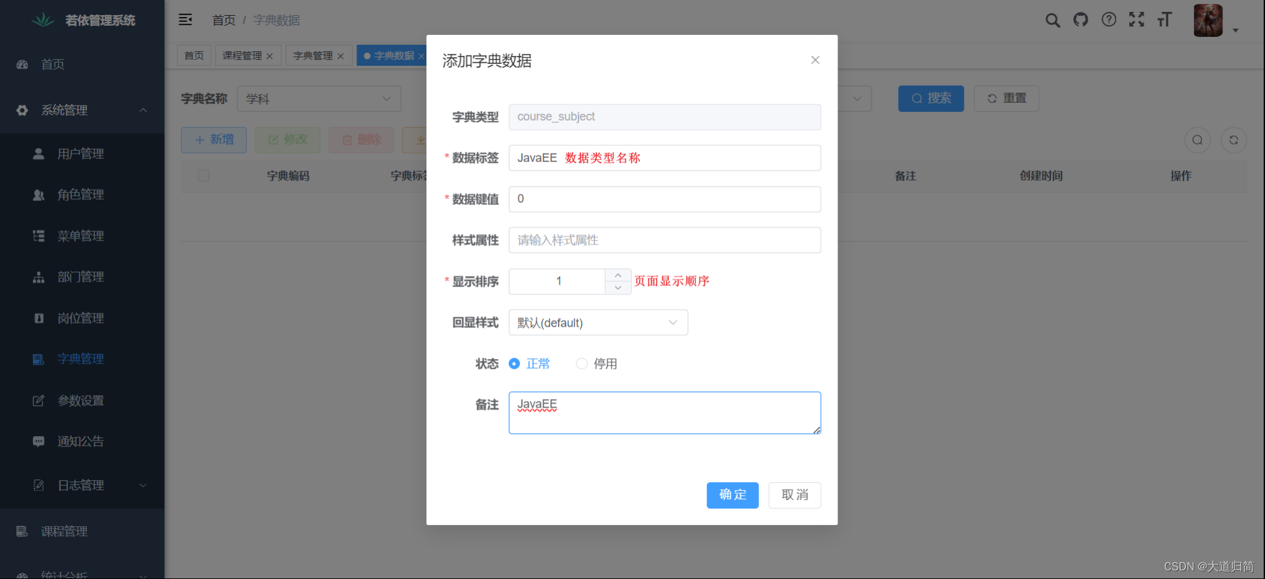Image resolution: width=1265 pixels, height=579 pixels.
Task: Click the 样式属性 input field
Action: click(665, 240)
